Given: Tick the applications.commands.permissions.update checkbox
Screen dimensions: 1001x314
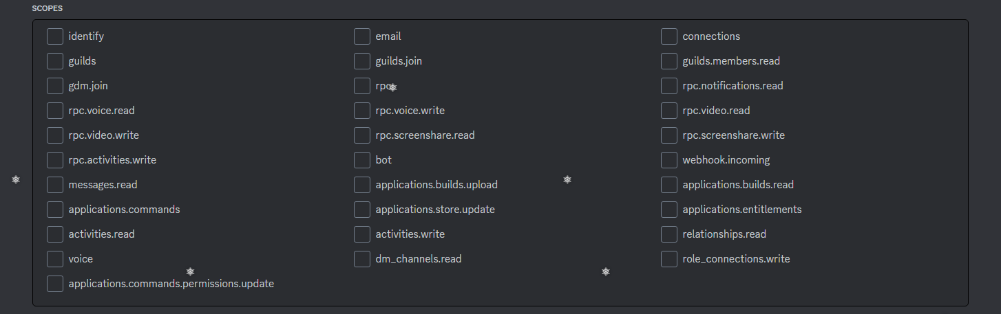Looking at the screenshot, I should 55,284.
